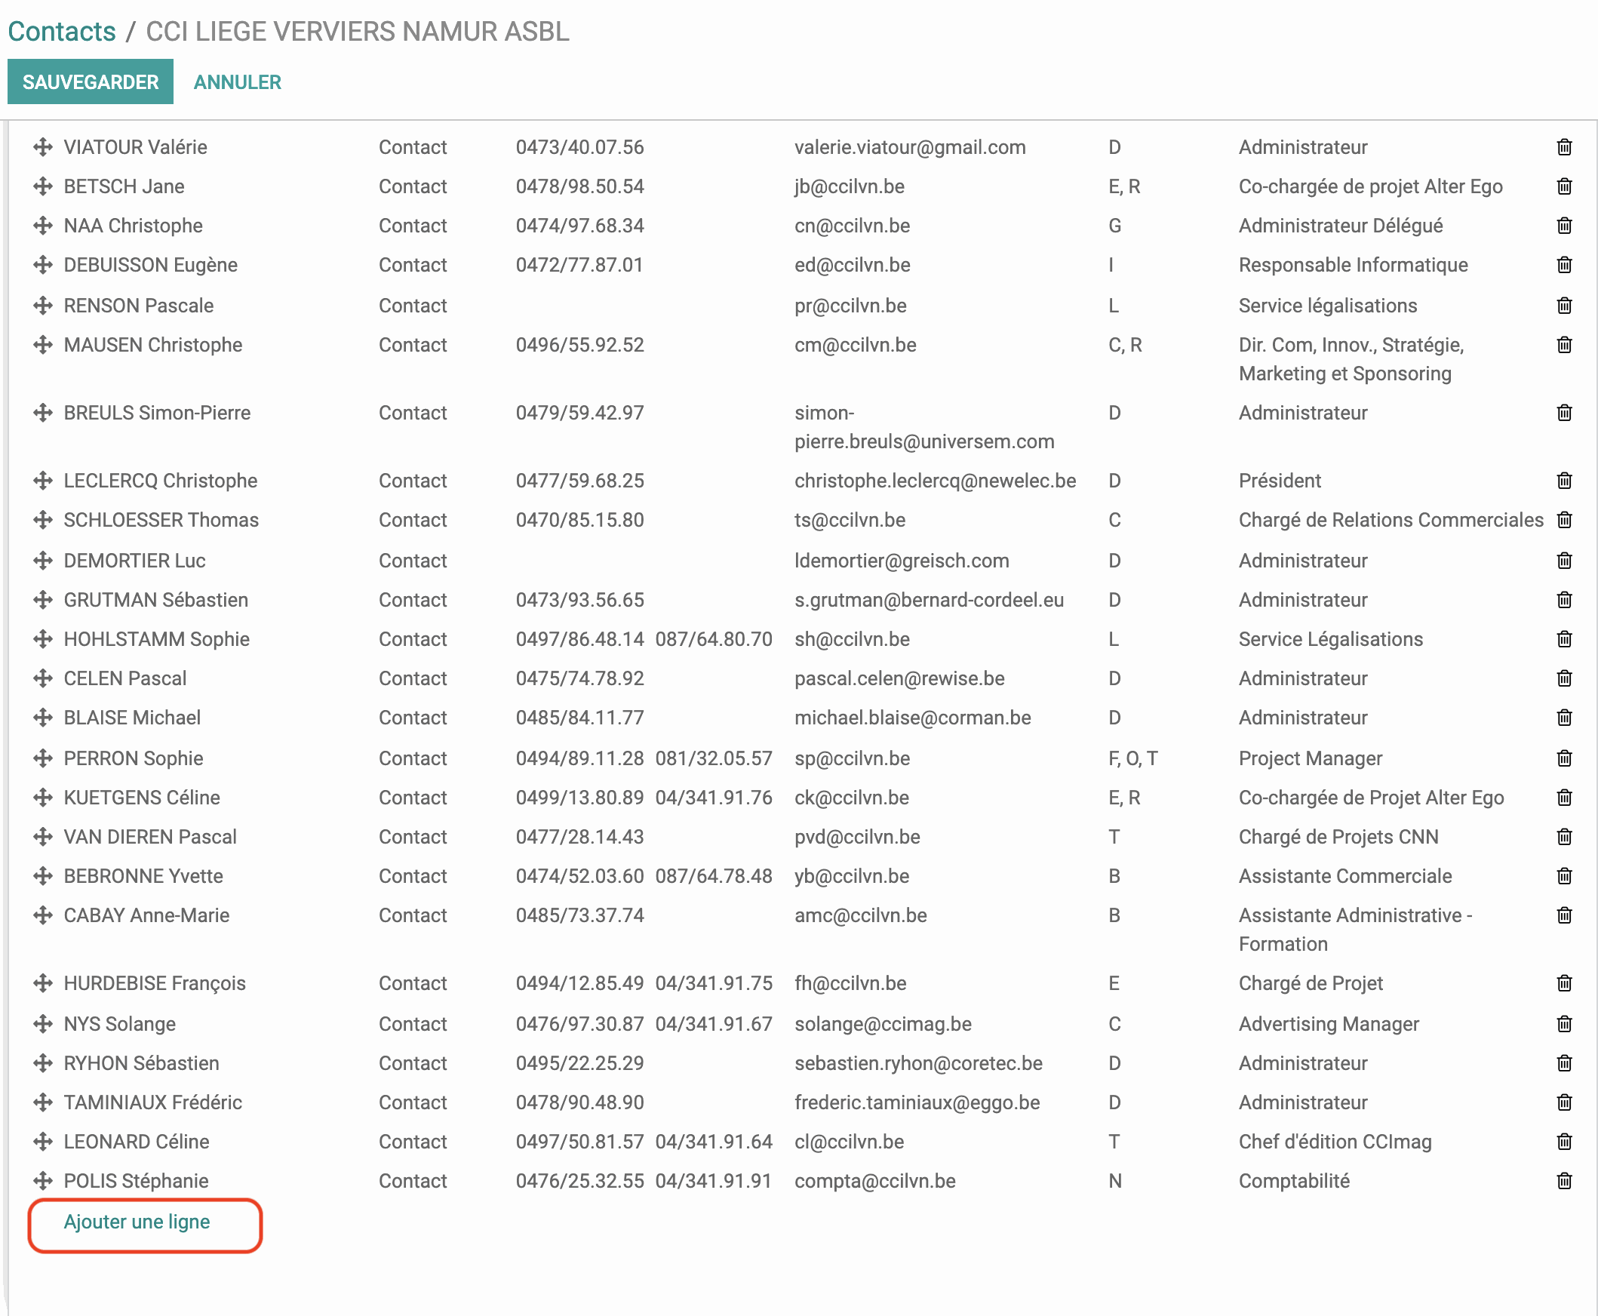This screenshot has height=1316, width=1598.
Task: Click the F, O, T code cell
Action: point(1132,758)
